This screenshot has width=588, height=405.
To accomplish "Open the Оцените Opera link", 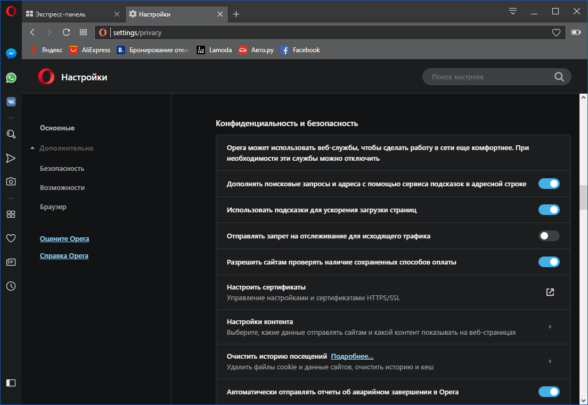I will coord(64,238).
